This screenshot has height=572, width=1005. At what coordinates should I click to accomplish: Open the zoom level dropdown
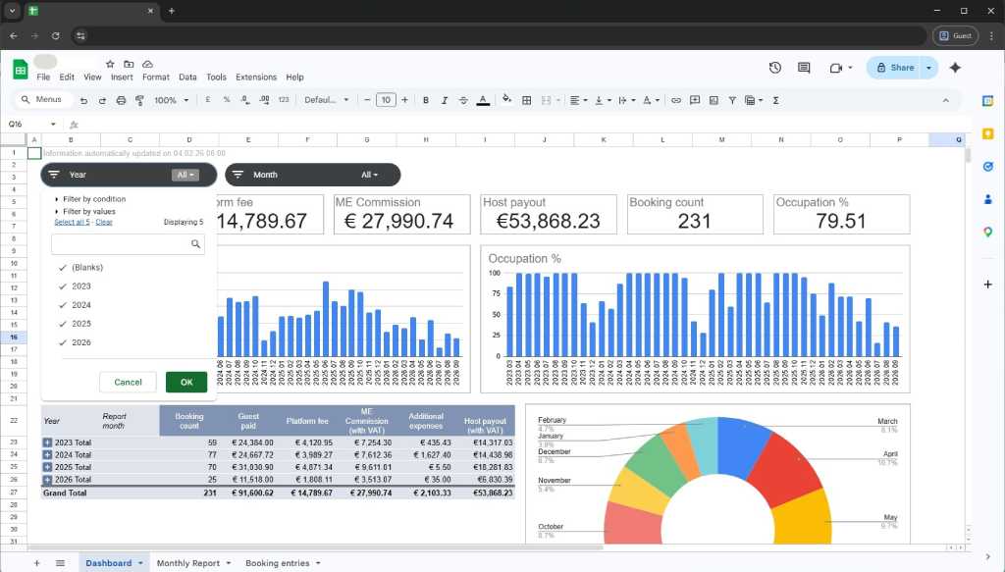171,100
